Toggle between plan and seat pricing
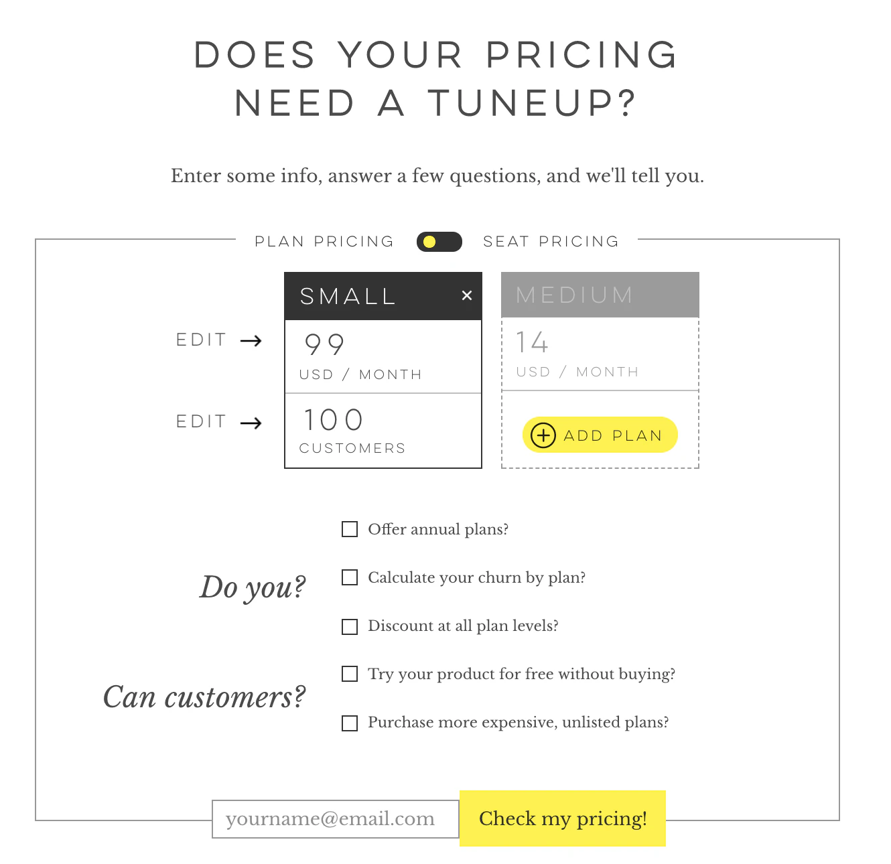The image size is (891, 864). [x=439, y=242]
